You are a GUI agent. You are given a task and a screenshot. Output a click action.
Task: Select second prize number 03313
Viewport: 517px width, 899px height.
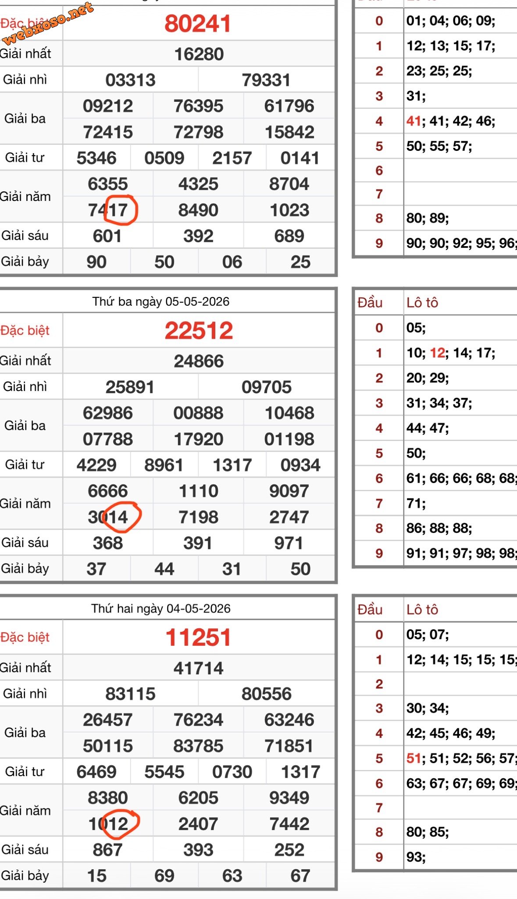pos(130,80)
